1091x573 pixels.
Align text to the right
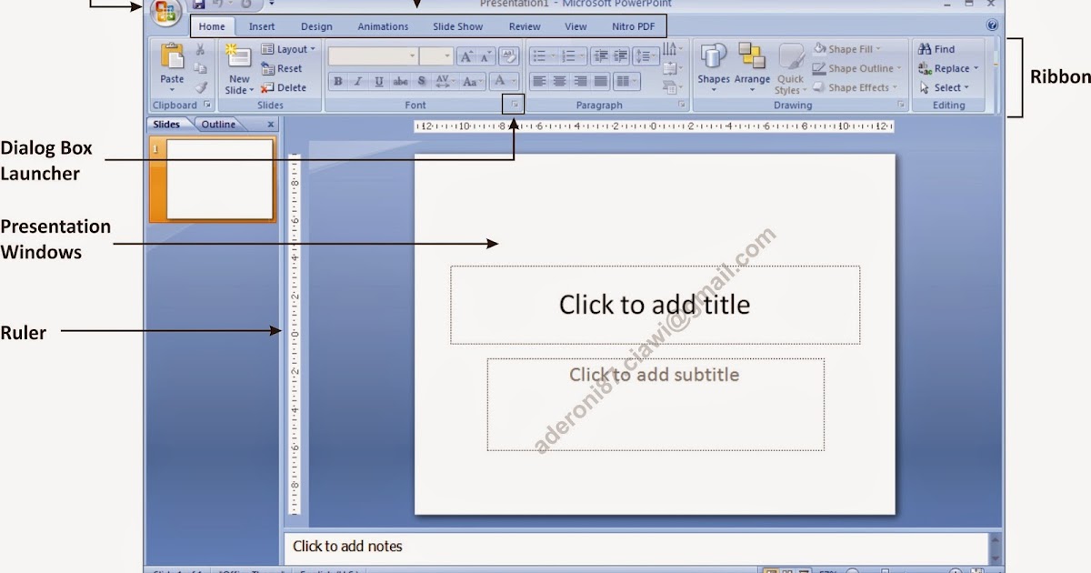[580, 81]
